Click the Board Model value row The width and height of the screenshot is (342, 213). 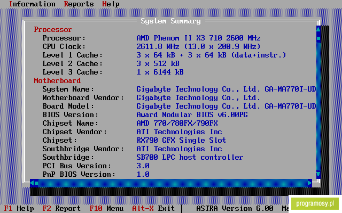pos(226,106)
